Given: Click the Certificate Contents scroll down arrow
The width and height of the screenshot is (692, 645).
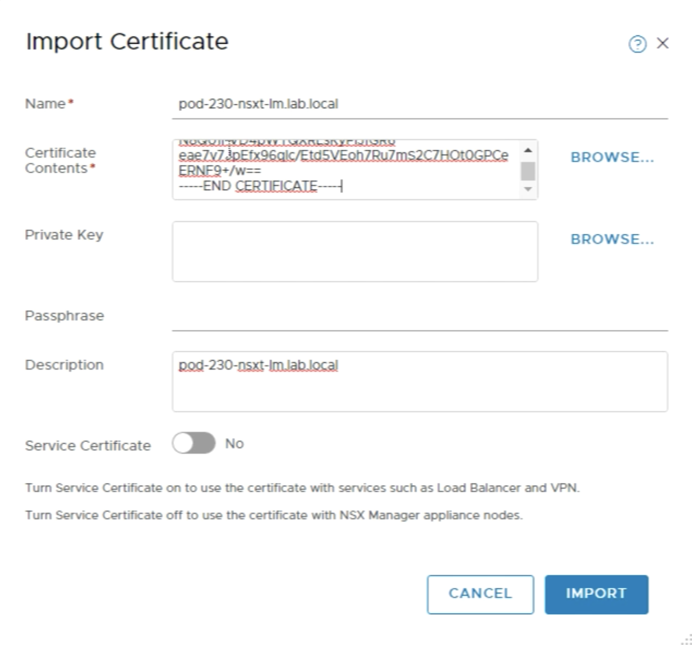Looking at the screenshot, I should 528,190.
